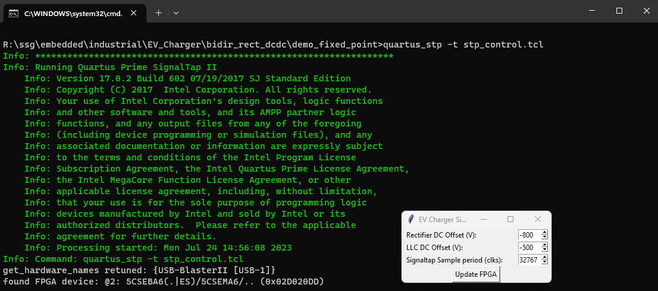Decrement the Signaltap Sample period
Screen dimensions: 658x291
click(544, 262)
